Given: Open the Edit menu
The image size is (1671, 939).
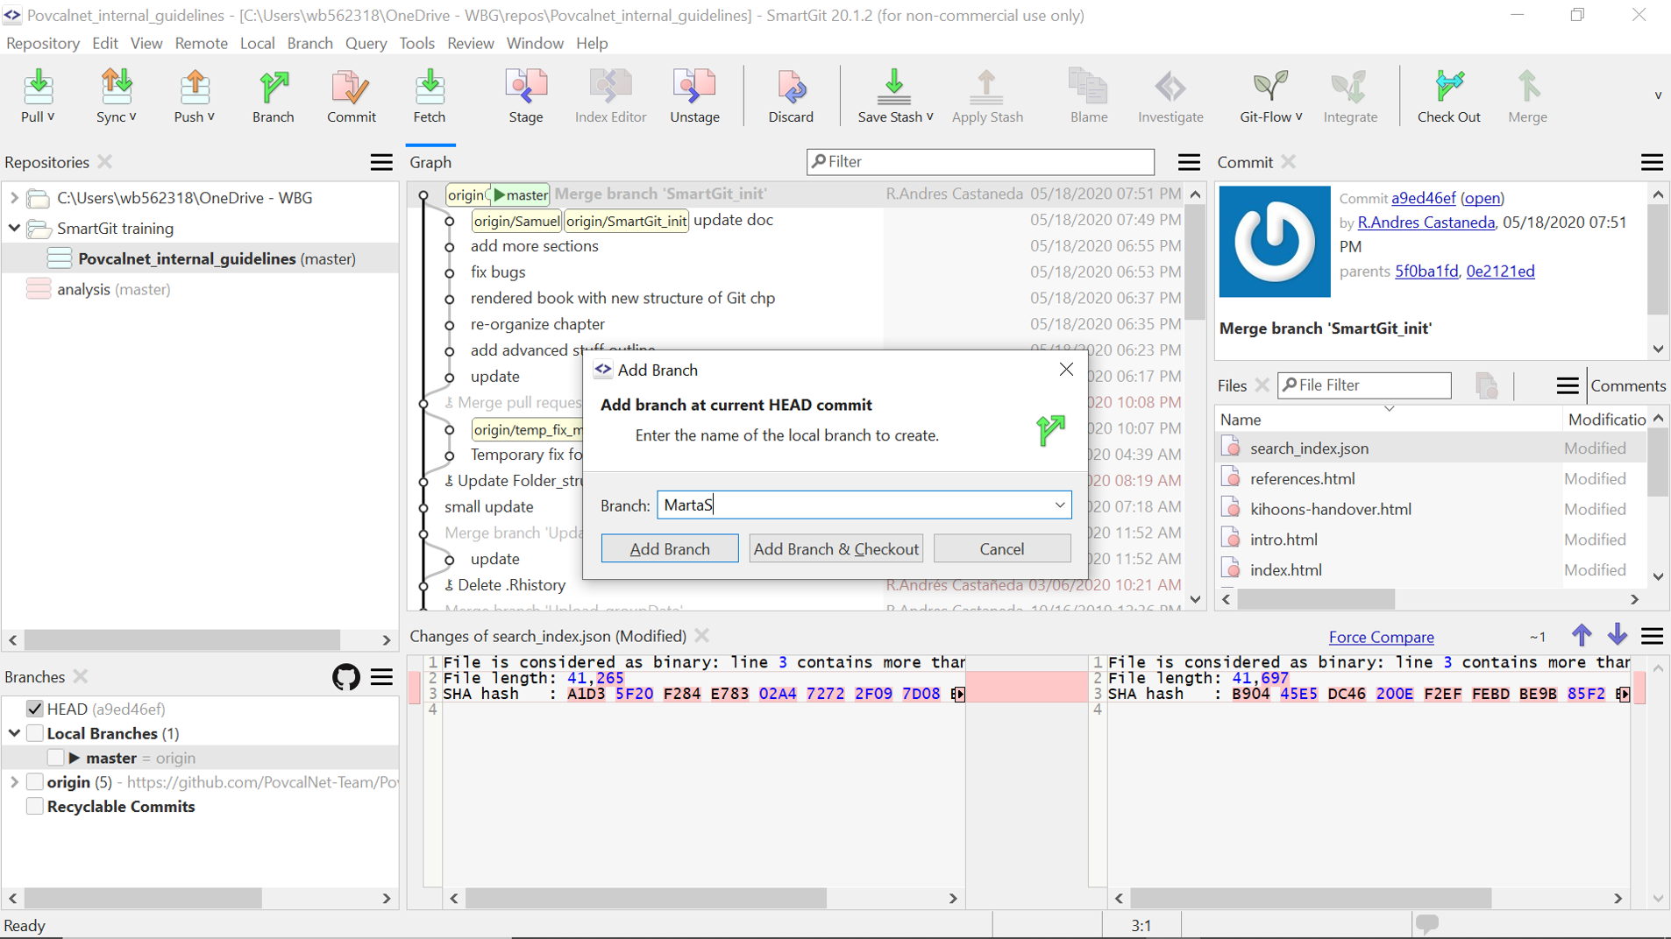Looking at the screenshot, I should (104, 43).
